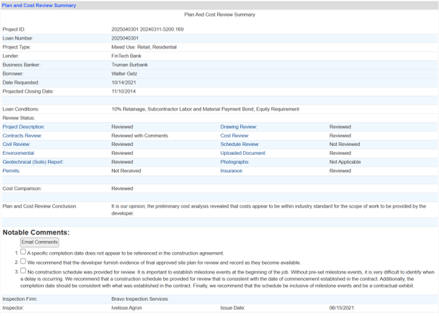Open the Uploaded Document link
The height and width of the screenshot is (316, 439).
click(x=243, y=153)
